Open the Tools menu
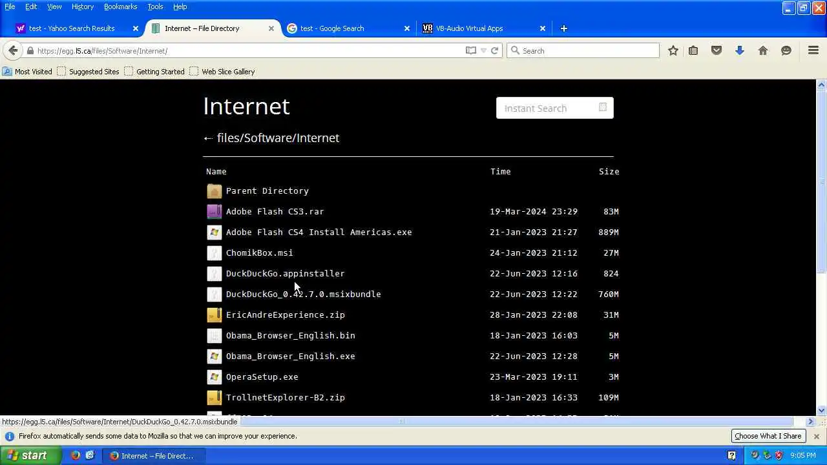The width and height of the screenshot is (827, 465). point(155,6)
